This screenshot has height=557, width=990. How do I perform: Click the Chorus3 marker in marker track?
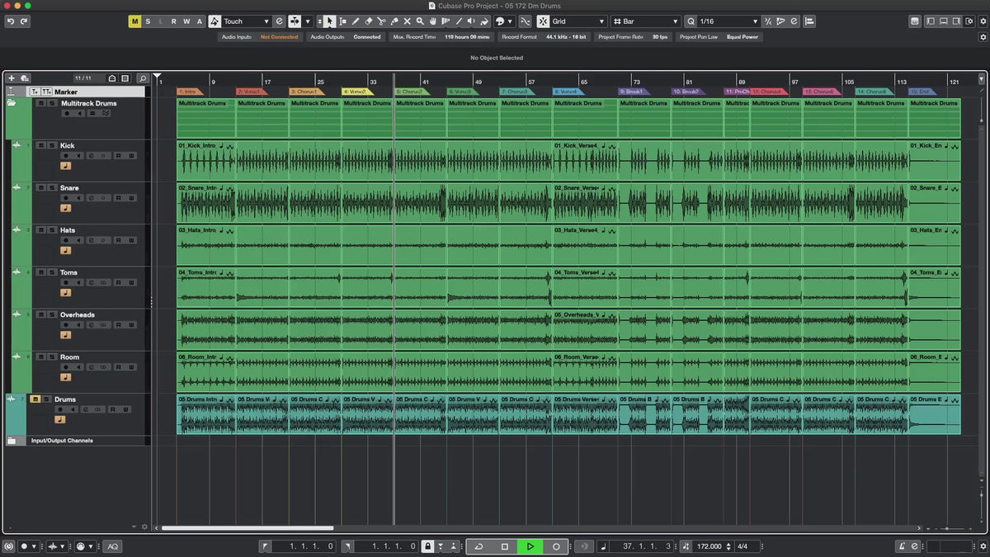[516, 92]
